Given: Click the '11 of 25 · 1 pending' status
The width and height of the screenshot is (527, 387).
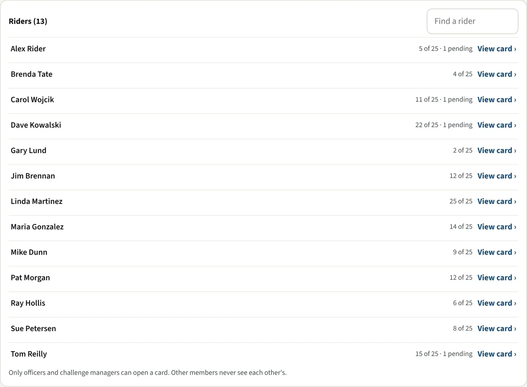Looking at the screenshot, I should (x=444, y=99).
